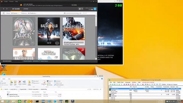Click NVIDIA Corporation in the address path
183x103 pixels.
pos(34,89)
